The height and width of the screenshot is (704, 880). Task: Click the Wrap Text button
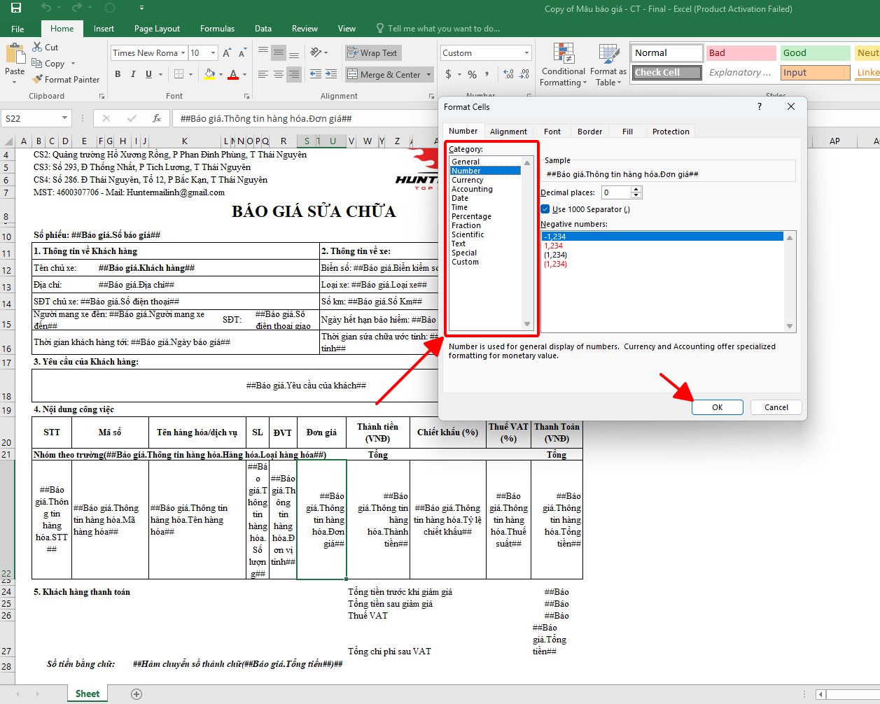coord(372,53)
